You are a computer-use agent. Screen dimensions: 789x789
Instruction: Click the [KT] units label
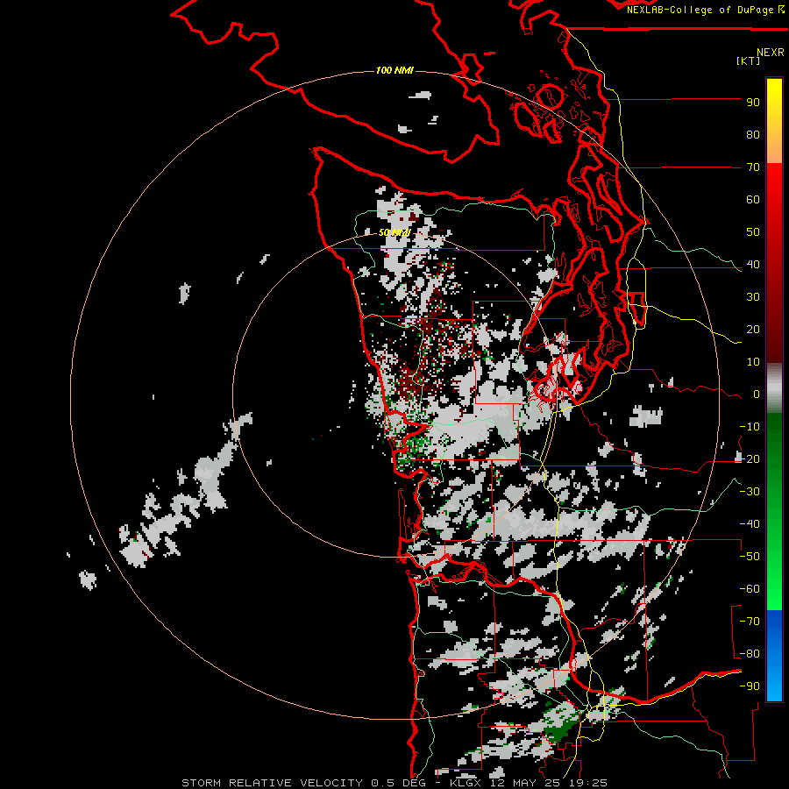coord(749,60)
